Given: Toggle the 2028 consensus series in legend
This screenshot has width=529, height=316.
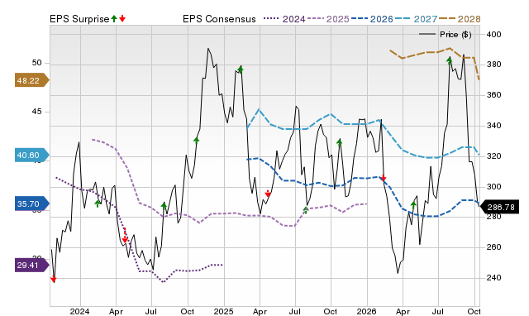Looking at the screenshot, I should [x=460, y=19].
